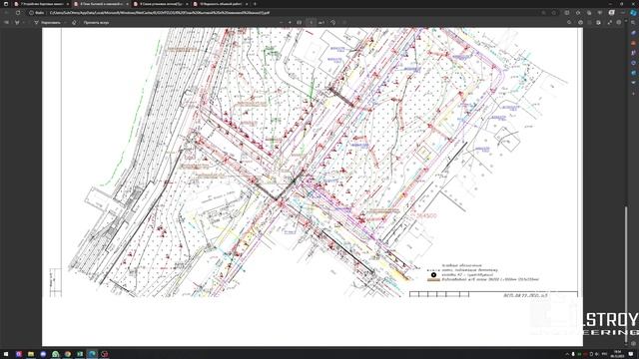Open a new browser tab
The width and height of the screenshot is (639, 359).
[x=256, y=4]
